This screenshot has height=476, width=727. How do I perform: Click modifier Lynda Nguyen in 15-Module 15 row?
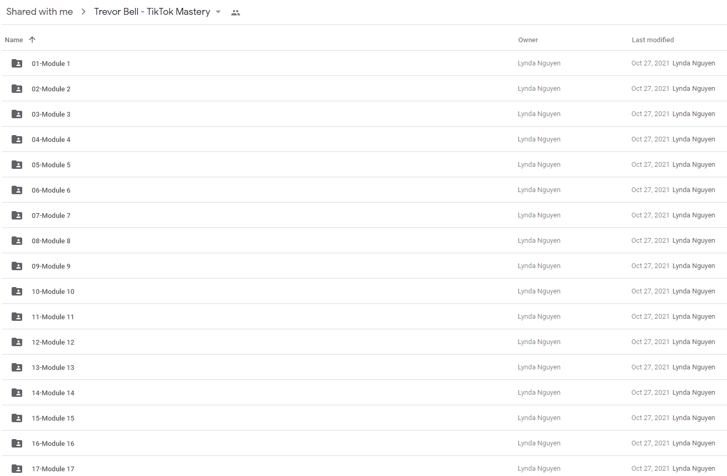click(x=694, y=418)
